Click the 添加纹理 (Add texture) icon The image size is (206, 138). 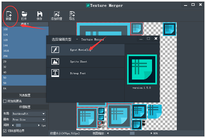click(x=57, y=16)
